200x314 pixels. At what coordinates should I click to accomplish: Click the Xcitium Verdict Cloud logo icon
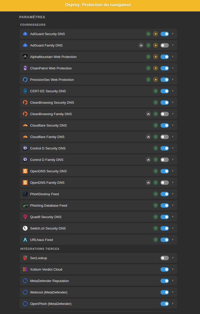25,269
